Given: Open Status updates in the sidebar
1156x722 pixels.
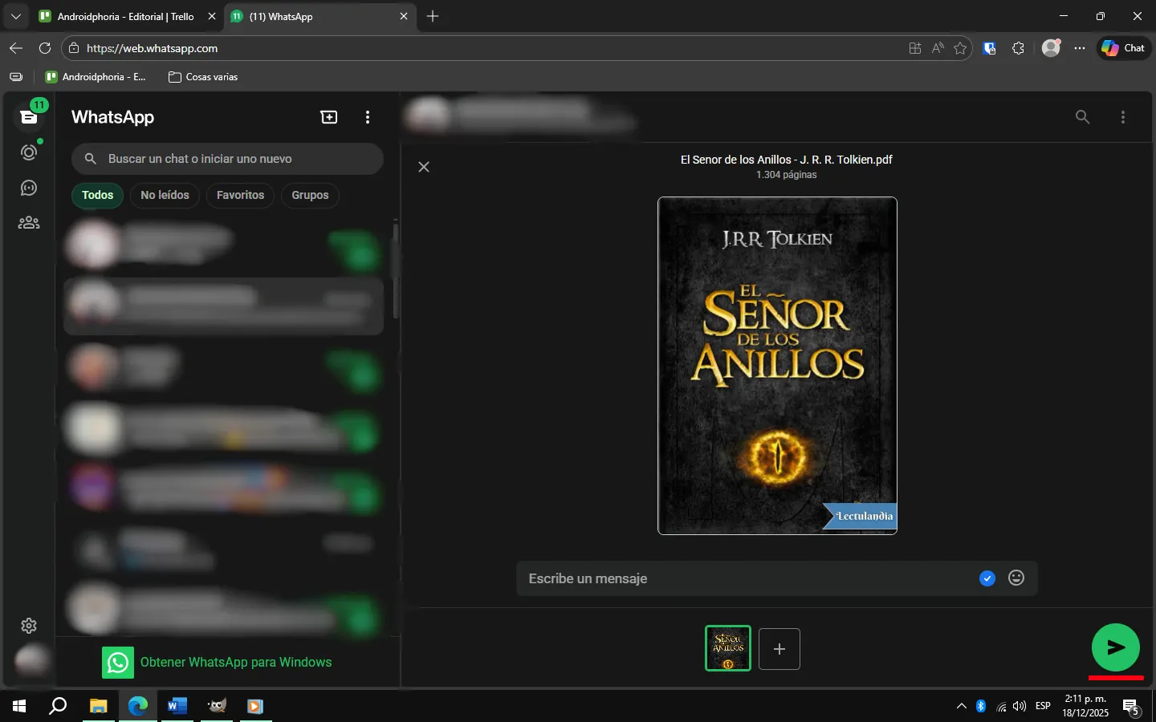Looking at the screenshot, I should coord(29,152).
